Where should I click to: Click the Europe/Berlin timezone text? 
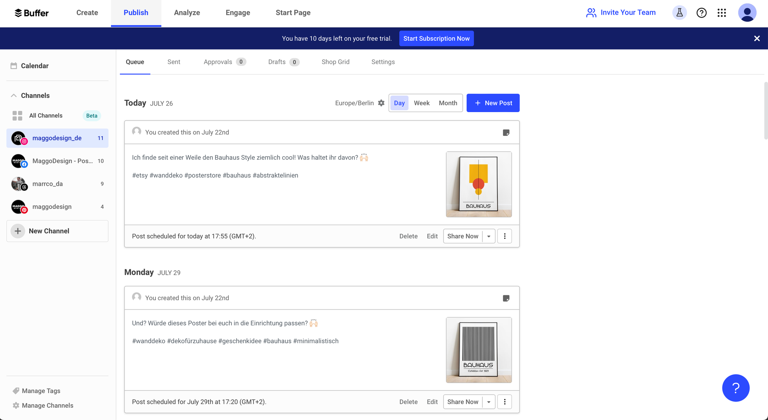[354, 103]
